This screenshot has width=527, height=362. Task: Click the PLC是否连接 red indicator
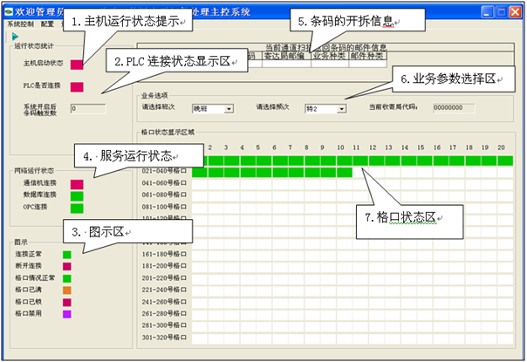pos(77,87)
